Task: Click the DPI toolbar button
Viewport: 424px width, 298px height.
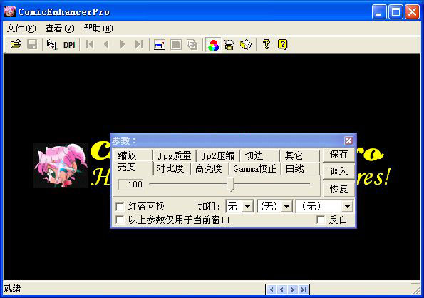Action: tap(69, 45)
